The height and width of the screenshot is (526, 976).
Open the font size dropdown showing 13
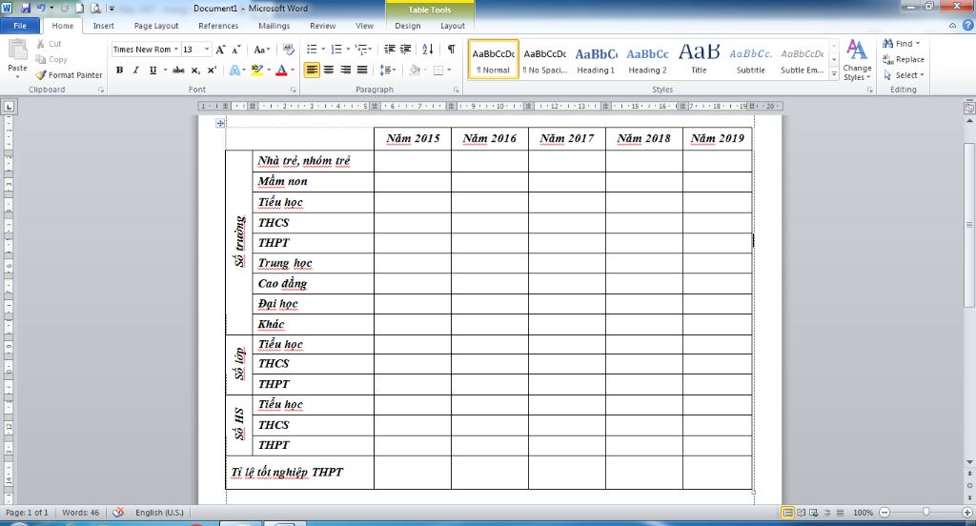coord(207,50)
